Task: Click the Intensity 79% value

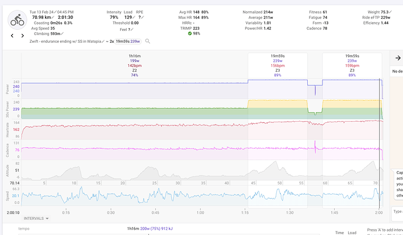Action: 114,18
